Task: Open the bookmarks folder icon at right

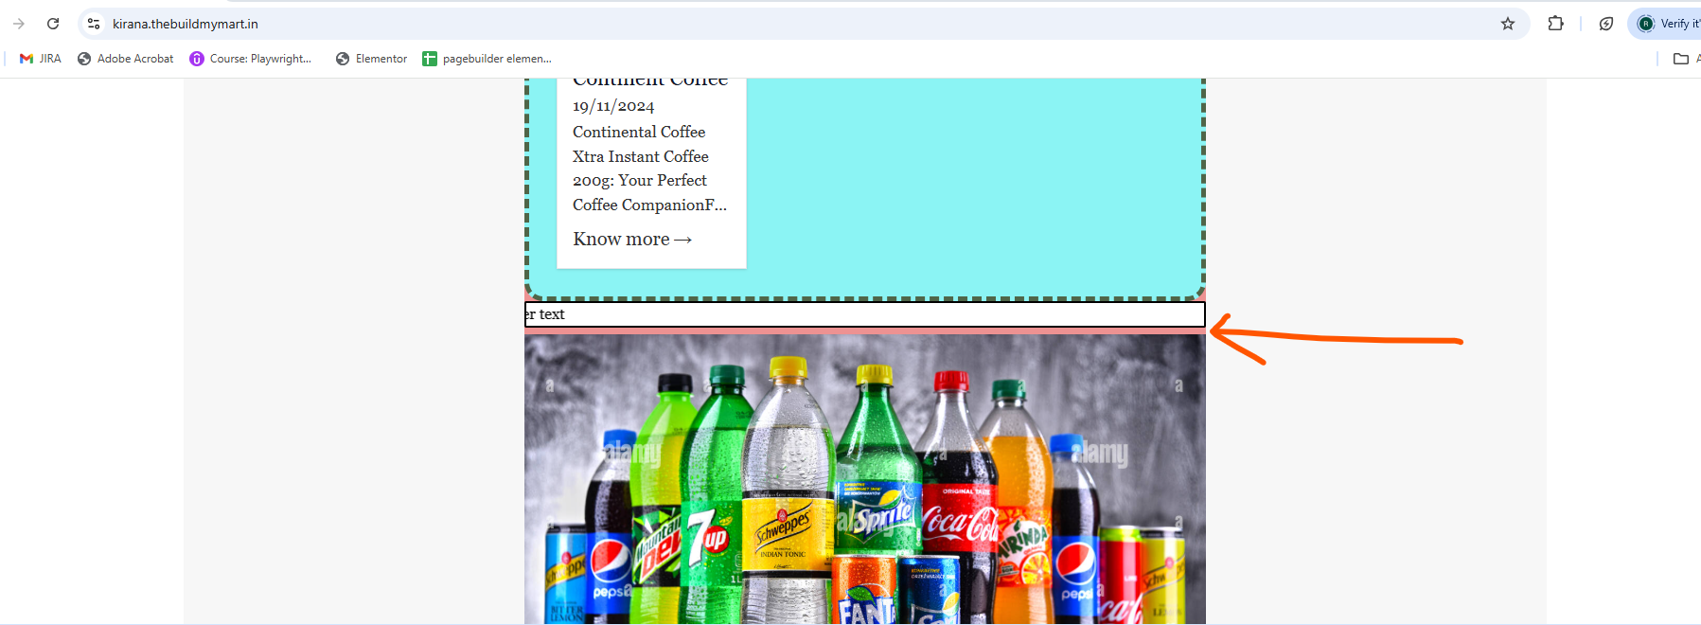Action: pyautogui.click(x=1681, y=59)
